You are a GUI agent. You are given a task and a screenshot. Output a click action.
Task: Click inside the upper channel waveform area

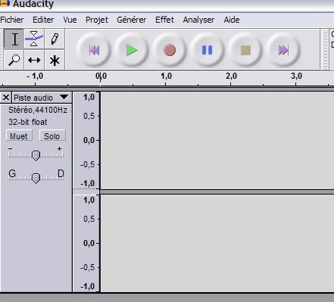(217, 141)
